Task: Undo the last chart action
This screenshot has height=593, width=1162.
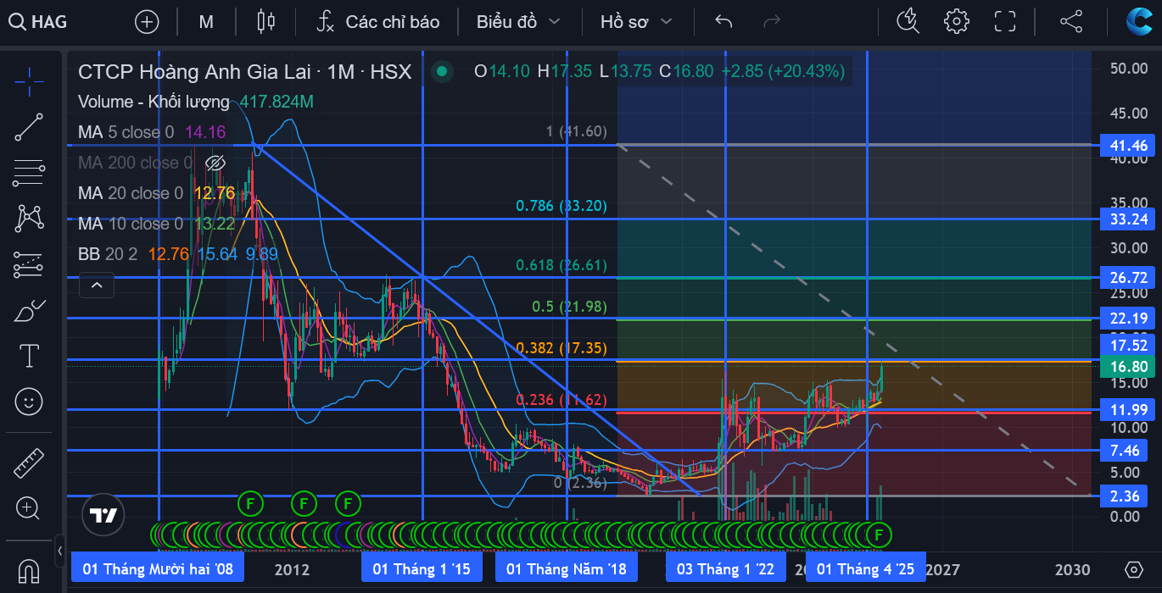Action: pos(723,22)
